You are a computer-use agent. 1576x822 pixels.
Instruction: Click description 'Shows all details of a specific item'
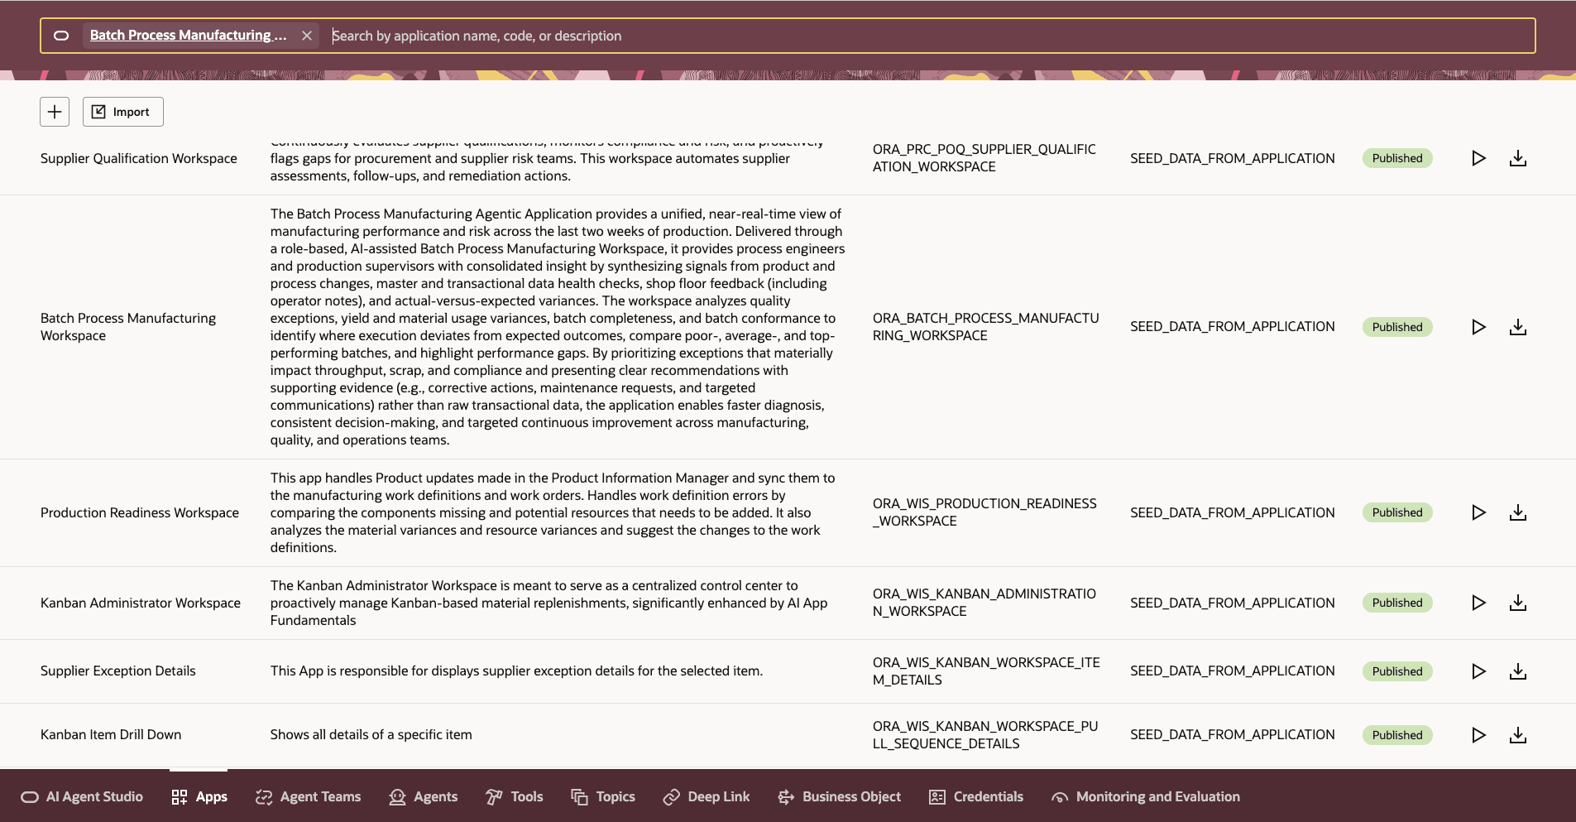(x=371, y=734)
